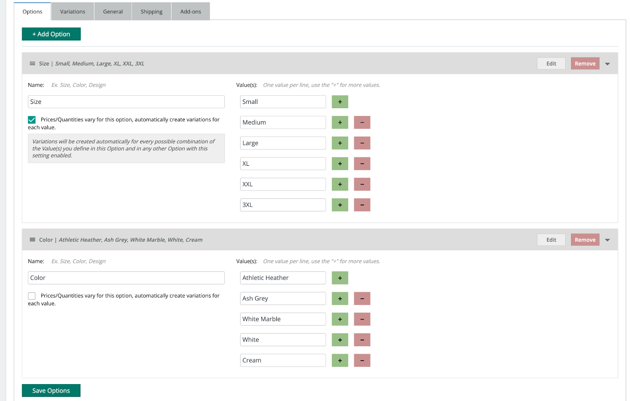The image size is (630, 401).
Task: Enable price variation checkbox for Color
Action: point(32,296)
